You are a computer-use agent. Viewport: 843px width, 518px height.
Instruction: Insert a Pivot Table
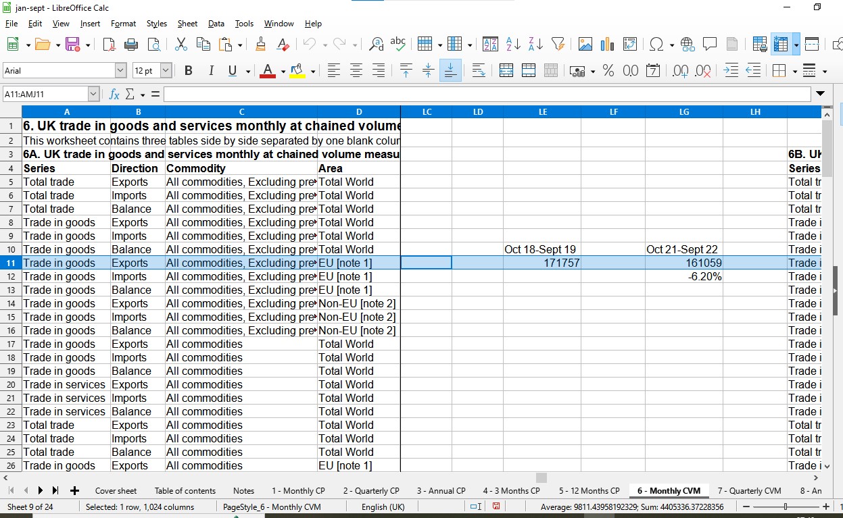[x=630, y=45]
